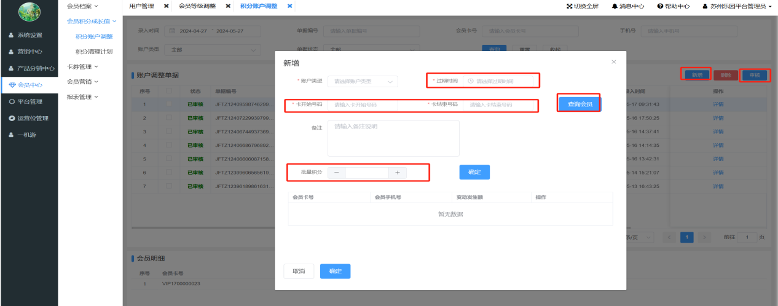The height and width of the screenshot is (306, 778).
Task: Expand 会员档案 submenu
Action: pyautogui.click(x=82, y=6)
